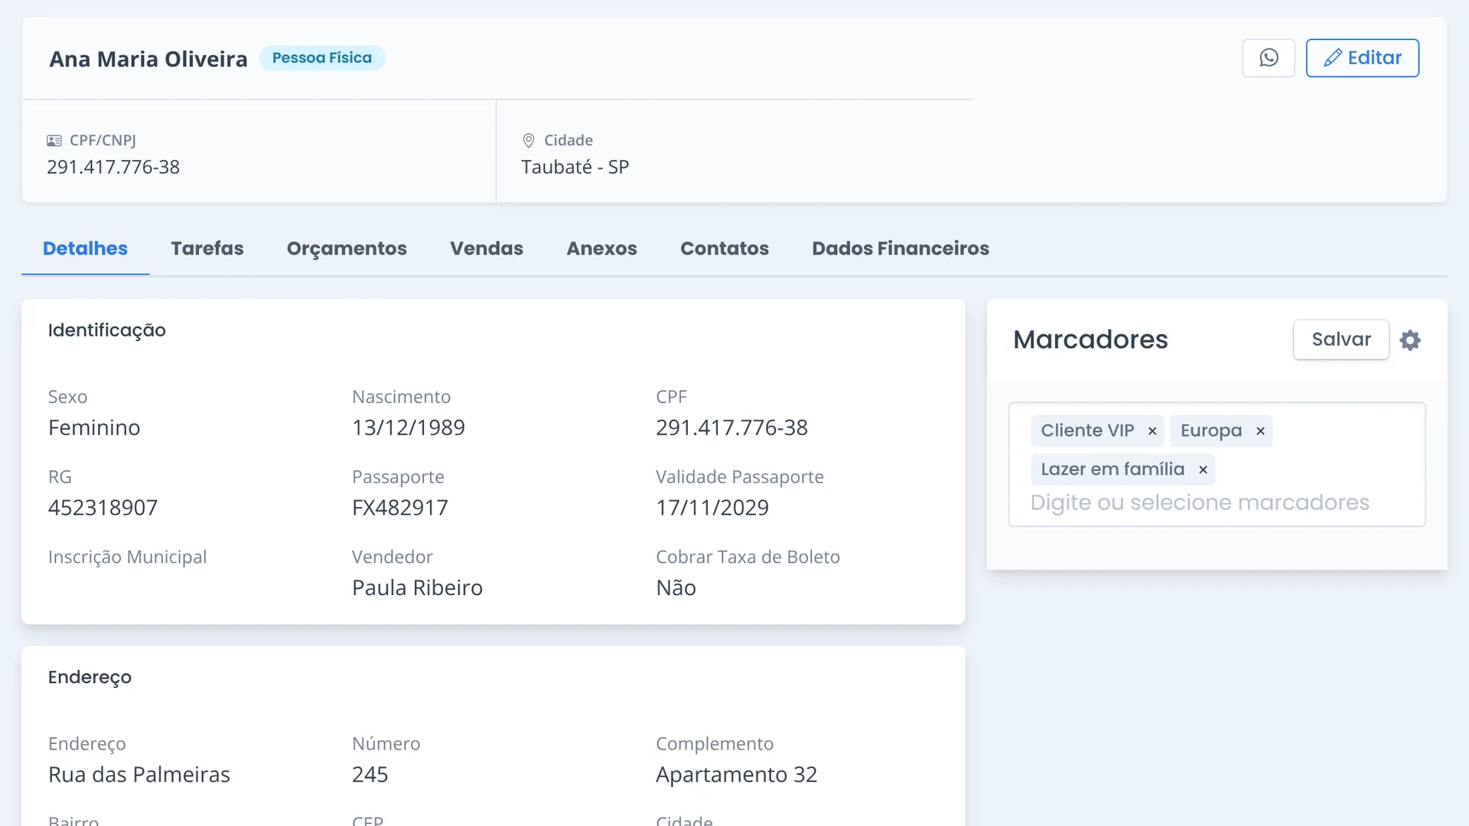Switch to the Tarefas tab
This screenshot has height=826, width=1469.
pyautogui.click(x=207, y=249)
